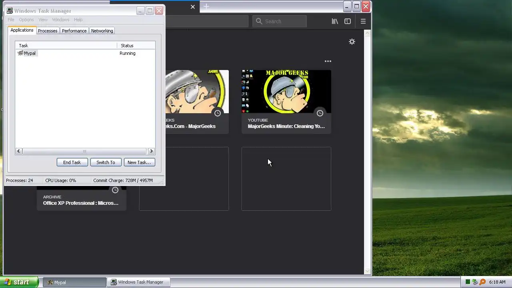512x288 pixels.
Task: Open Office XP Professional : Micros... link
Action: click(81, 203)
